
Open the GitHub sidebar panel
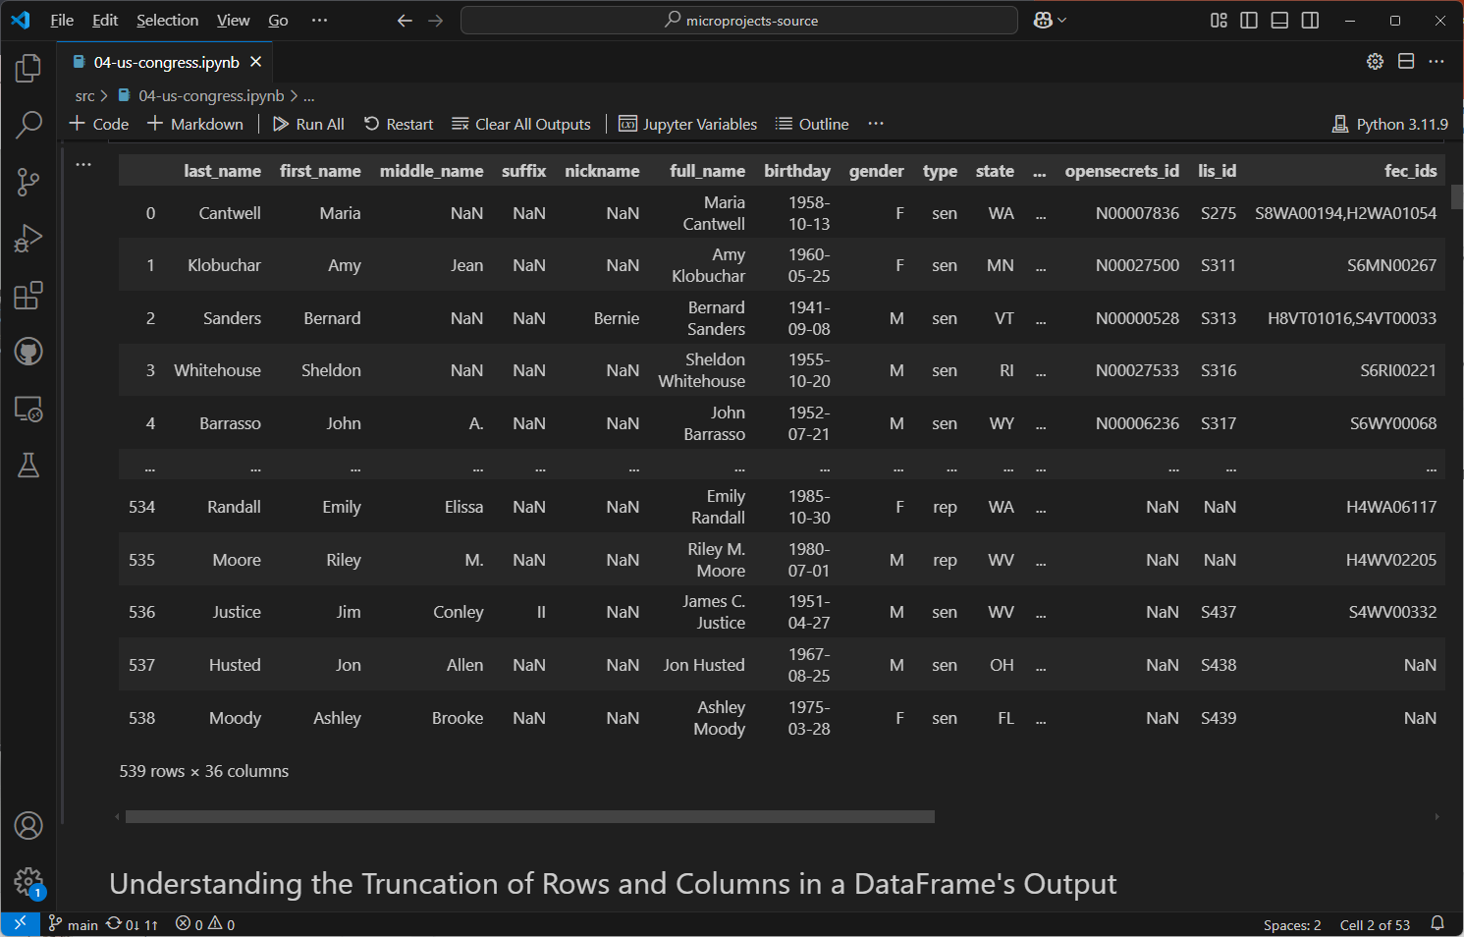(x=28, y=352)
